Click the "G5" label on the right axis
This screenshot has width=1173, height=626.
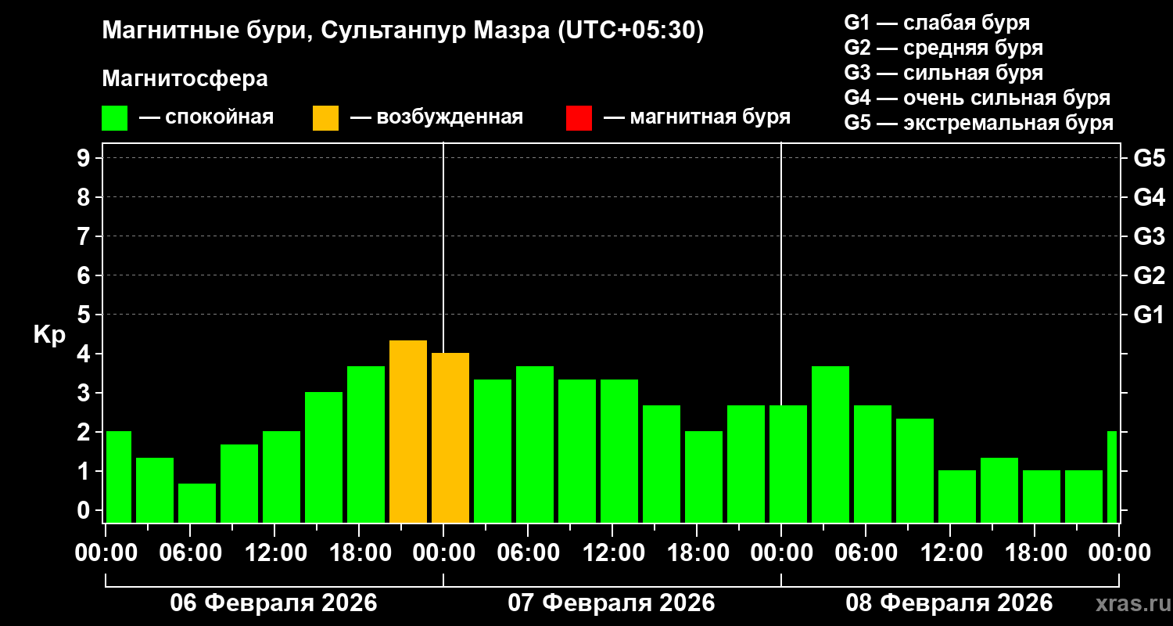1150,158
